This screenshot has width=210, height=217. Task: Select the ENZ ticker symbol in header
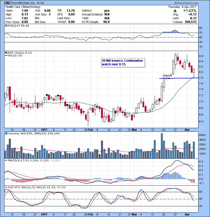pyautogui.click(x=7, y=3)
